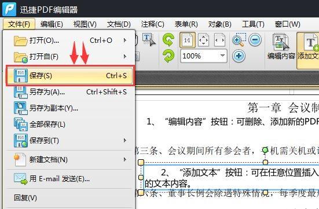This screenshot has height=209, width=319.
Task: Set actual size 1:1 zoom
Action: click(x=188, y=40)
